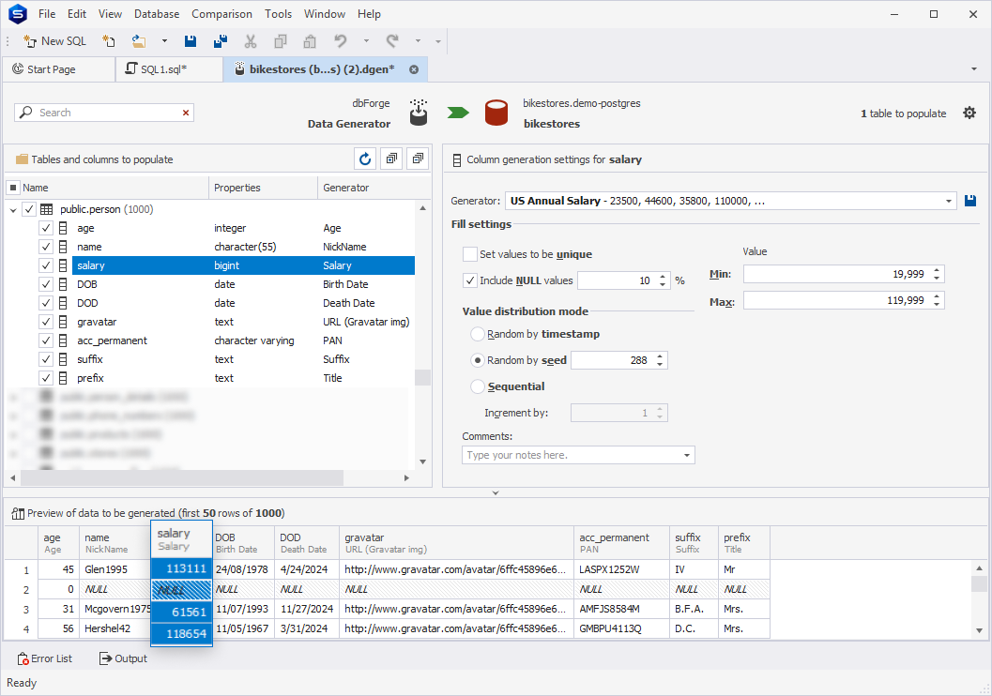The image size is (992, 696).
Task: Click the Undo arrow icon
Action: (x=341, y=41)
